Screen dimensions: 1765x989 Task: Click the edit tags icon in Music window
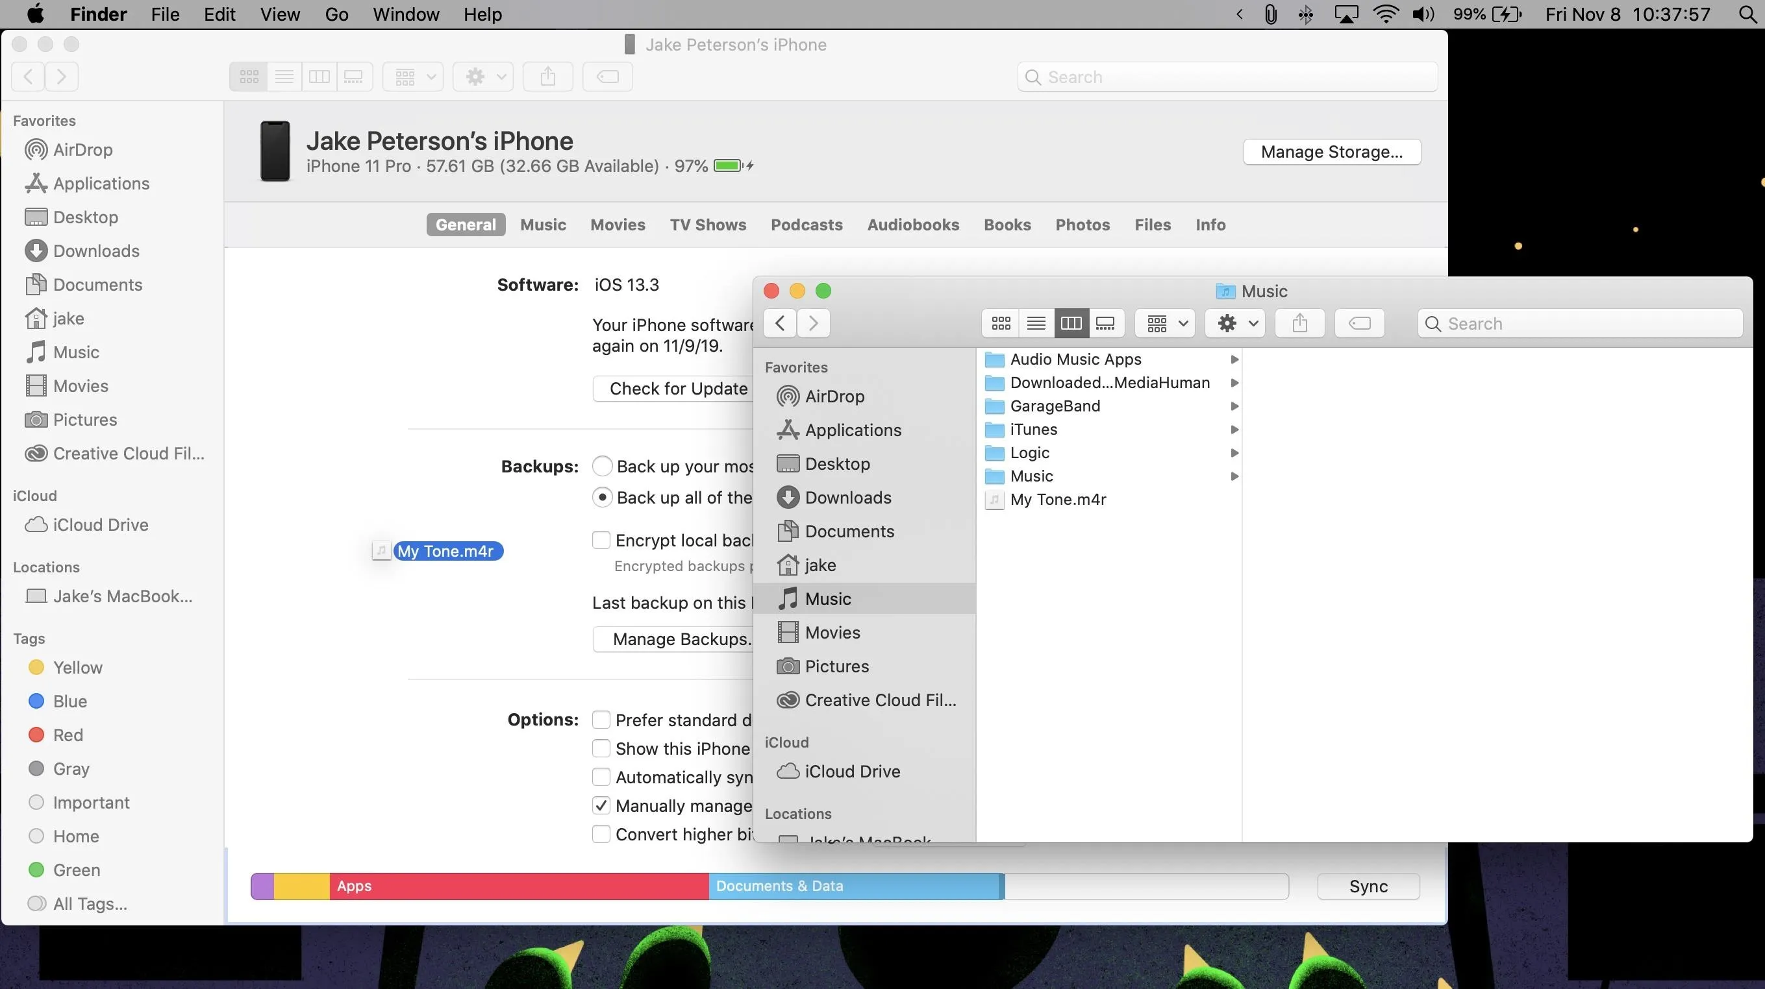coord(1359,323)
